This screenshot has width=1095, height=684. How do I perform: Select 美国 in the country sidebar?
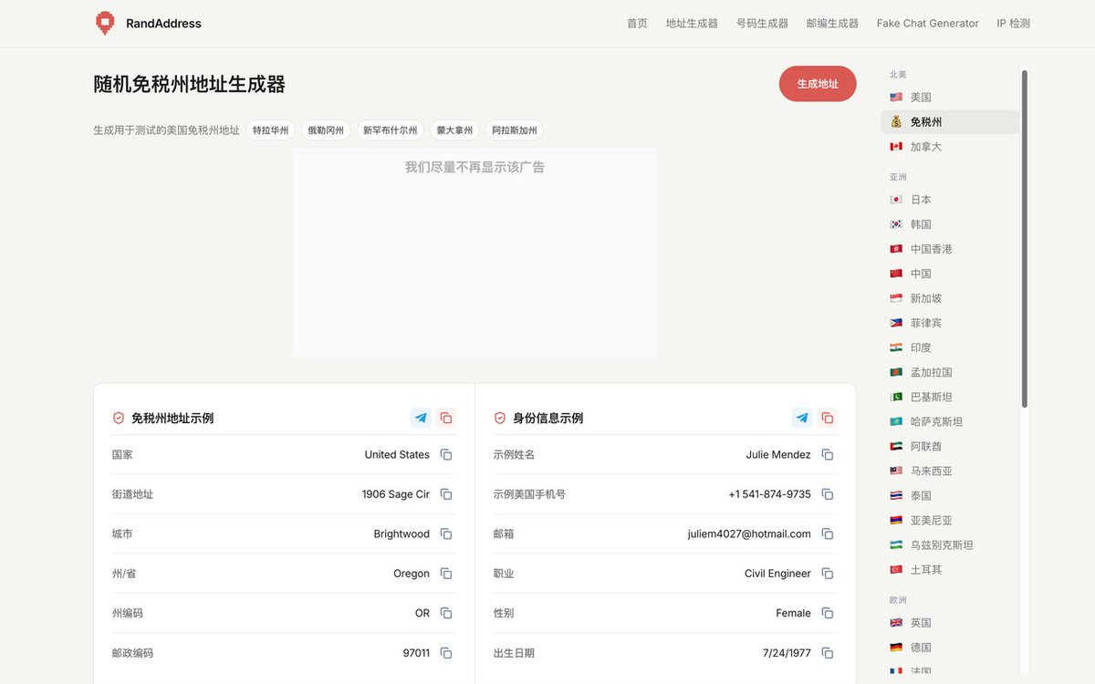pyautogui.click(x=949, y=97)
